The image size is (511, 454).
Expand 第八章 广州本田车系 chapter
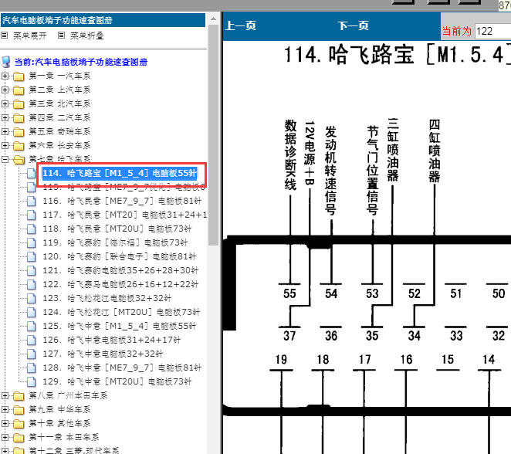[x=5, y=395]
